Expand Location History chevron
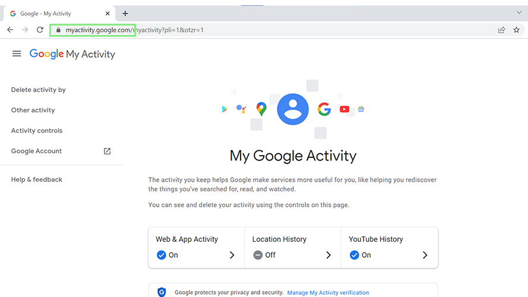This screenshot has width=528, height=297. coord(328,255)
